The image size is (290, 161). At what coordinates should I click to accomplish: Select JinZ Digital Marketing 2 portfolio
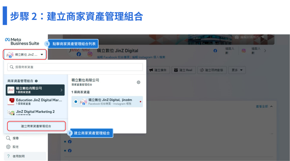[35, 113]
